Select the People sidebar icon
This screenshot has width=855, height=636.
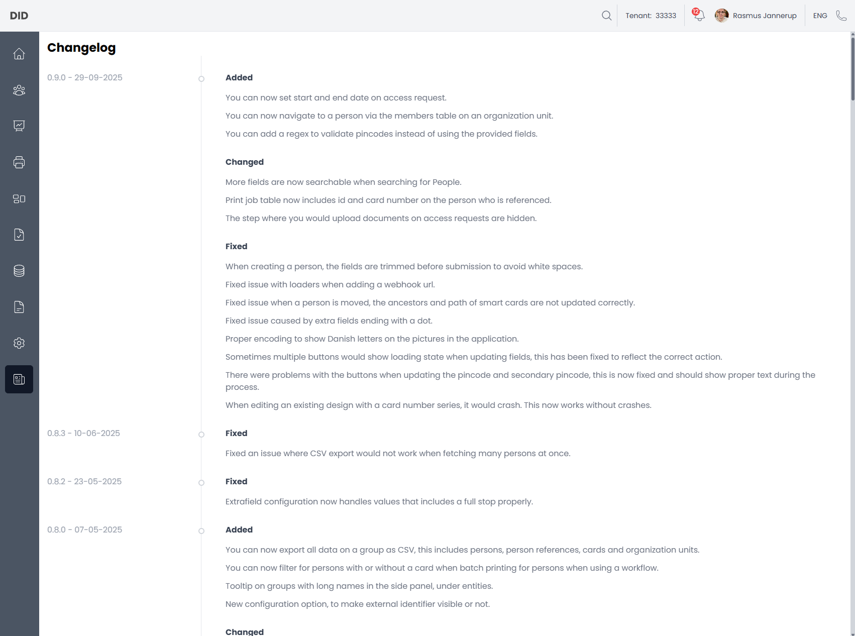[x=19, y=90]
